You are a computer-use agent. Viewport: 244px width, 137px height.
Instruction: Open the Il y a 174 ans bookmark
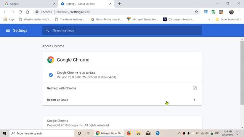[107, 19]
